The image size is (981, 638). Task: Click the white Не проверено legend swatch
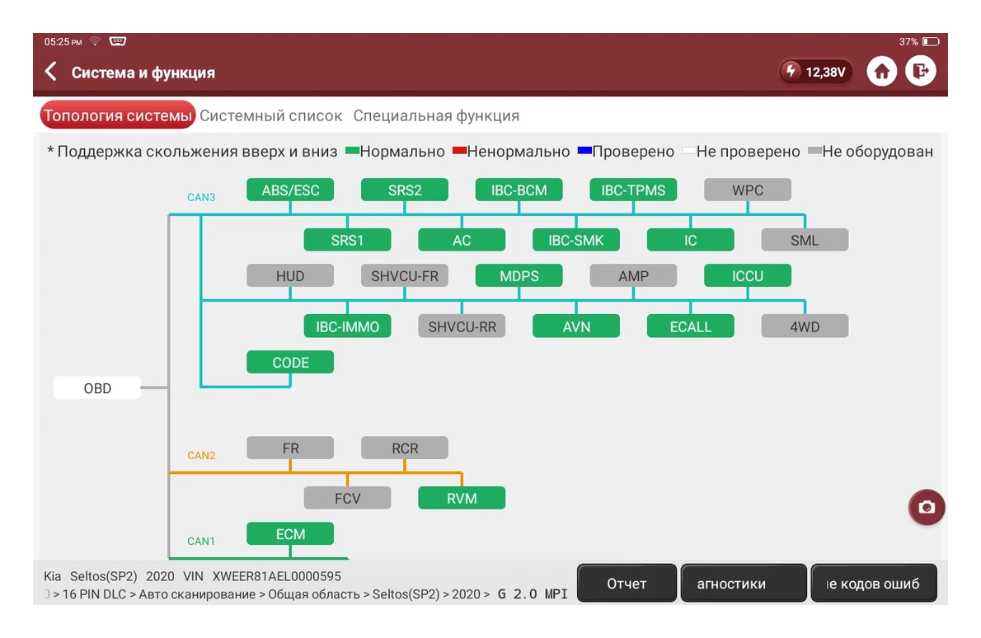(689, 150)
